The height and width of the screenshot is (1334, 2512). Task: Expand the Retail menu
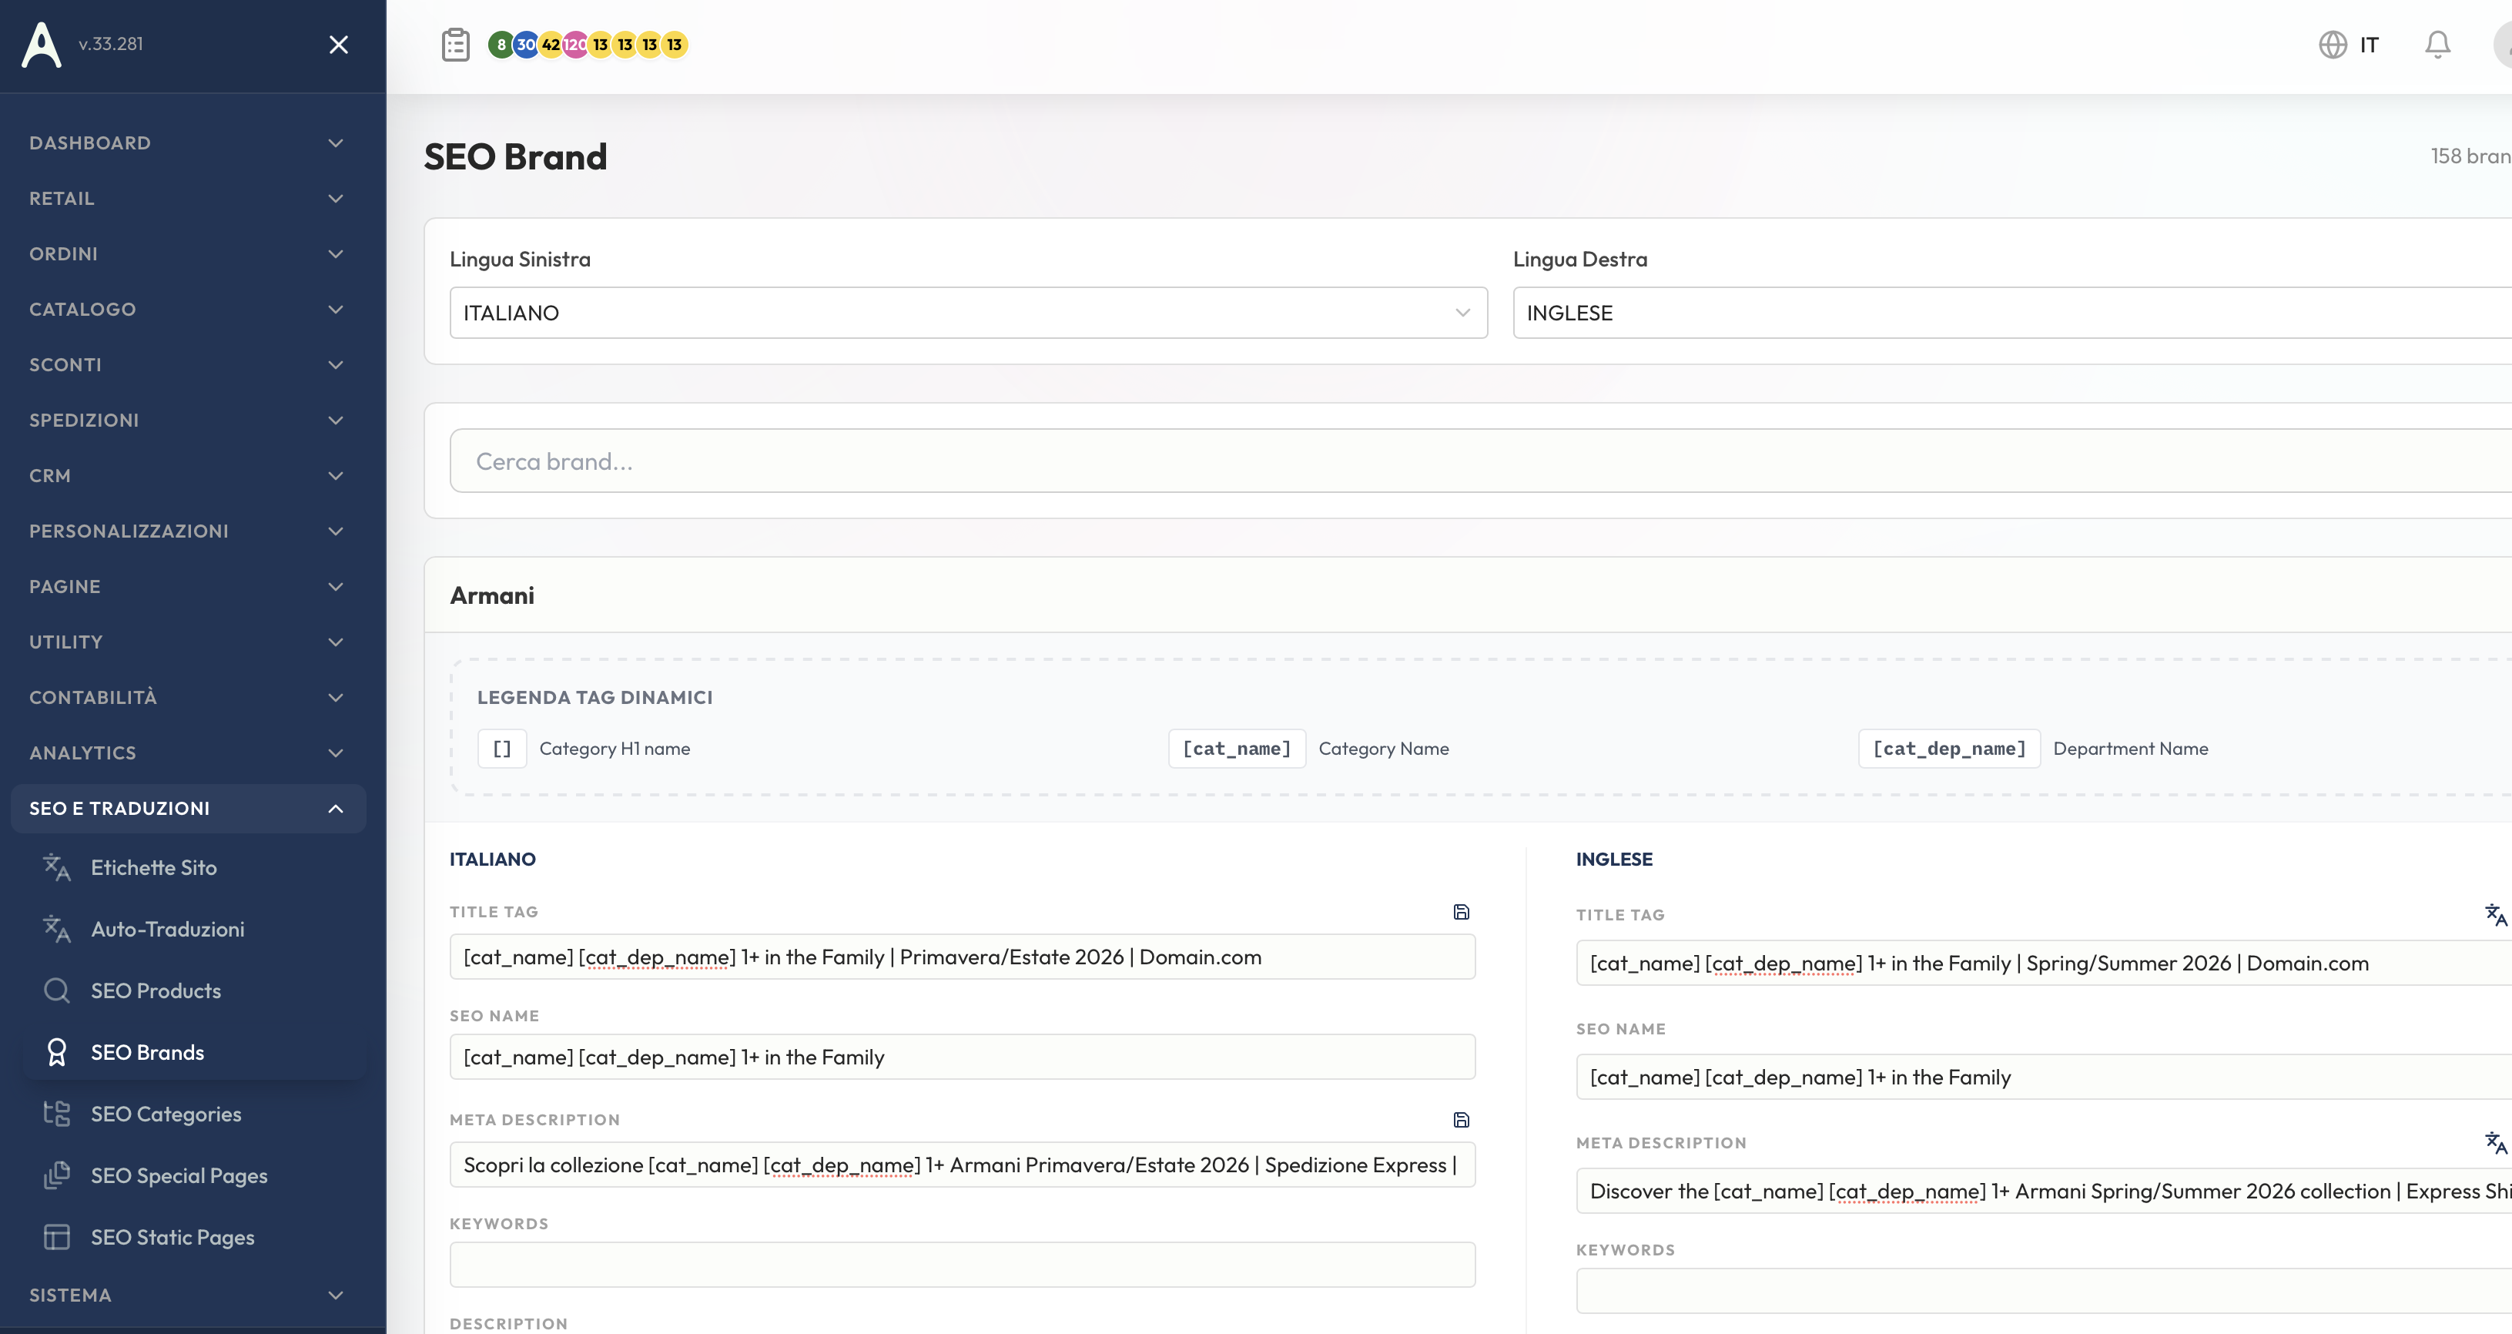click(x=188, y=199)
